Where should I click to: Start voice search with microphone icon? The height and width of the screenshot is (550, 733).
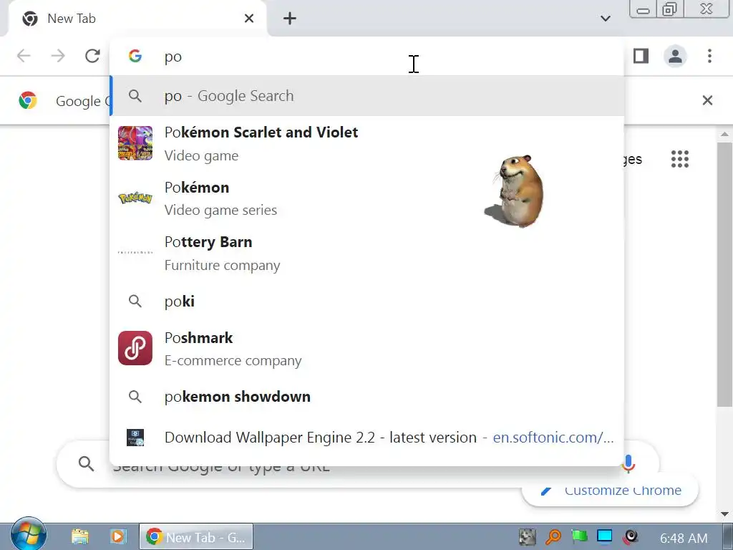(628, 463)
